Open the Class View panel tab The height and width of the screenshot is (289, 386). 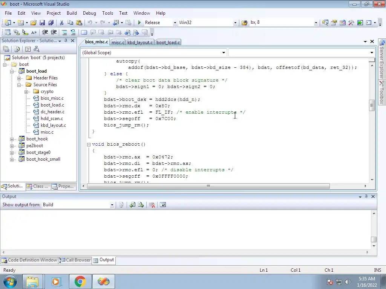click(38, 186)
